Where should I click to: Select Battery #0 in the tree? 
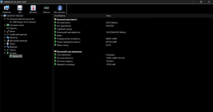tap(17, 56)
